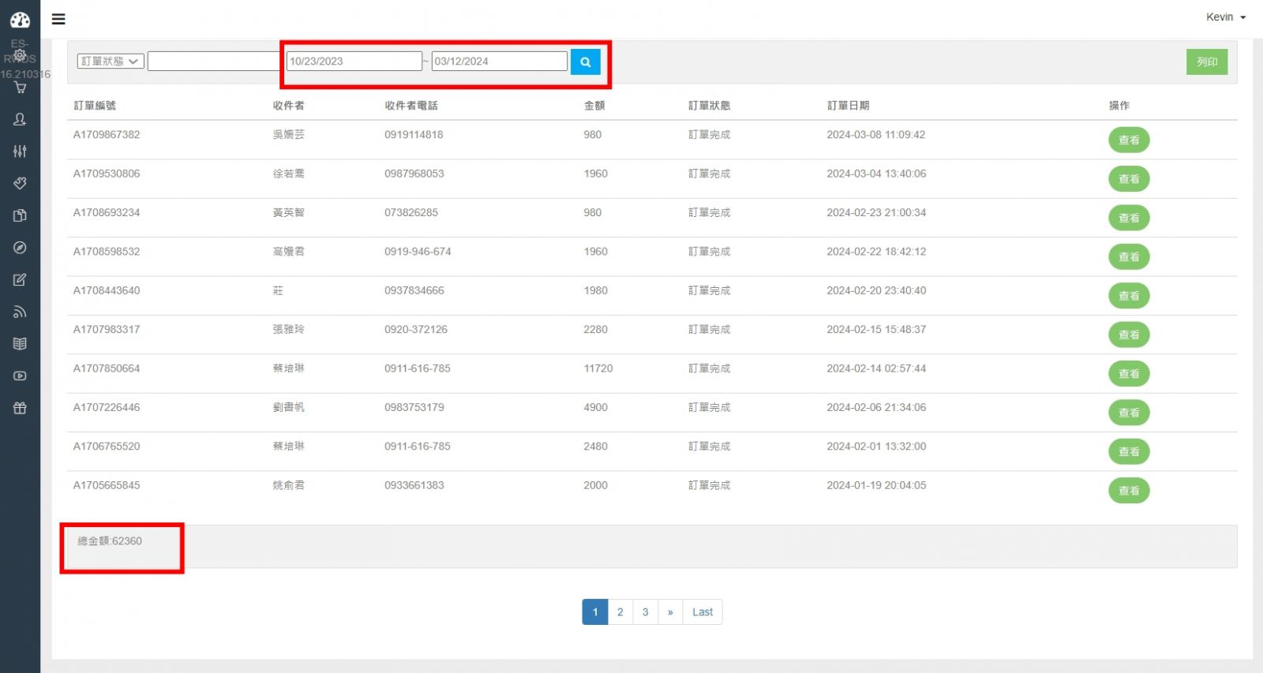Click the compass icon in sidebar
This screenshot has height=673, width=1263.
(x=20, y=248)
